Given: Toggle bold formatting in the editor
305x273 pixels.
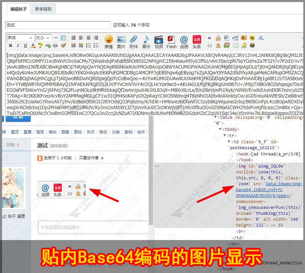Looking at the screenshot, I should point(11,46).
